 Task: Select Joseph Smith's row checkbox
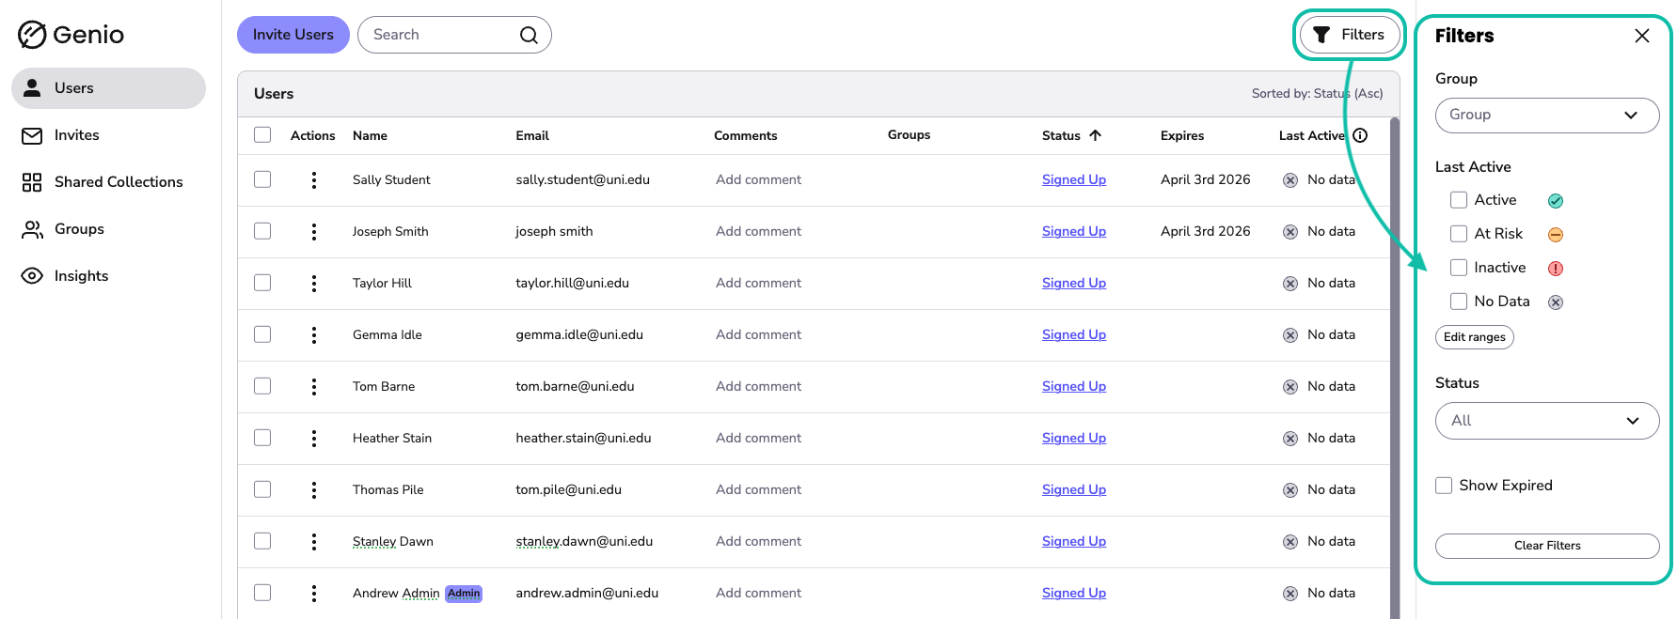click(262, 231)
